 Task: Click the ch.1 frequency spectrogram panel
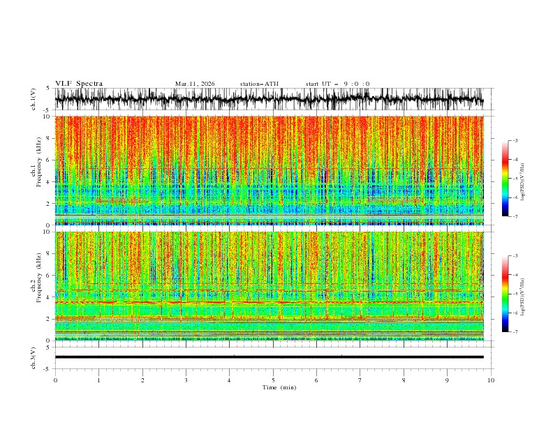[x=269, y=170]
